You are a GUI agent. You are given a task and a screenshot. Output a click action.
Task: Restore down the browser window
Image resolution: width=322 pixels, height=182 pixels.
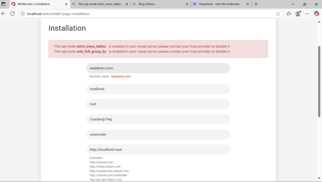pyautogui.click(x=304, y=4)
